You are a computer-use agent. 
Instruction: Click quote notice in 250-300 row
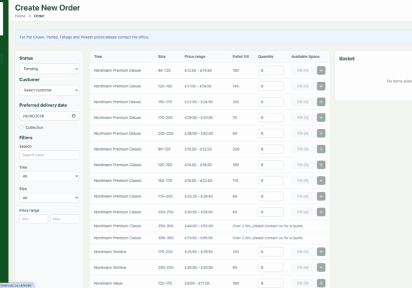click(x=268, y=226)
